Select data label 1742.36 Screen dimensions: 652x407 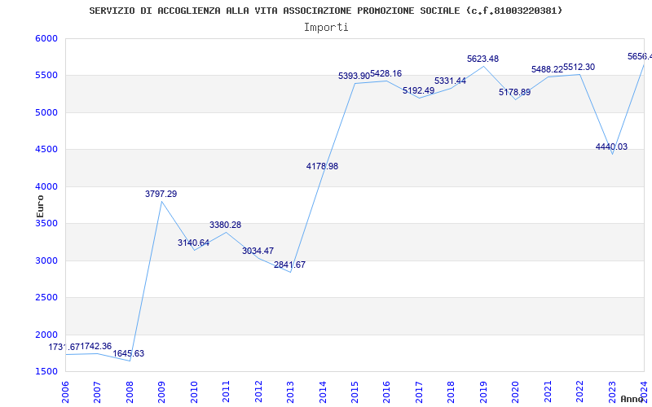pos(96,347)
